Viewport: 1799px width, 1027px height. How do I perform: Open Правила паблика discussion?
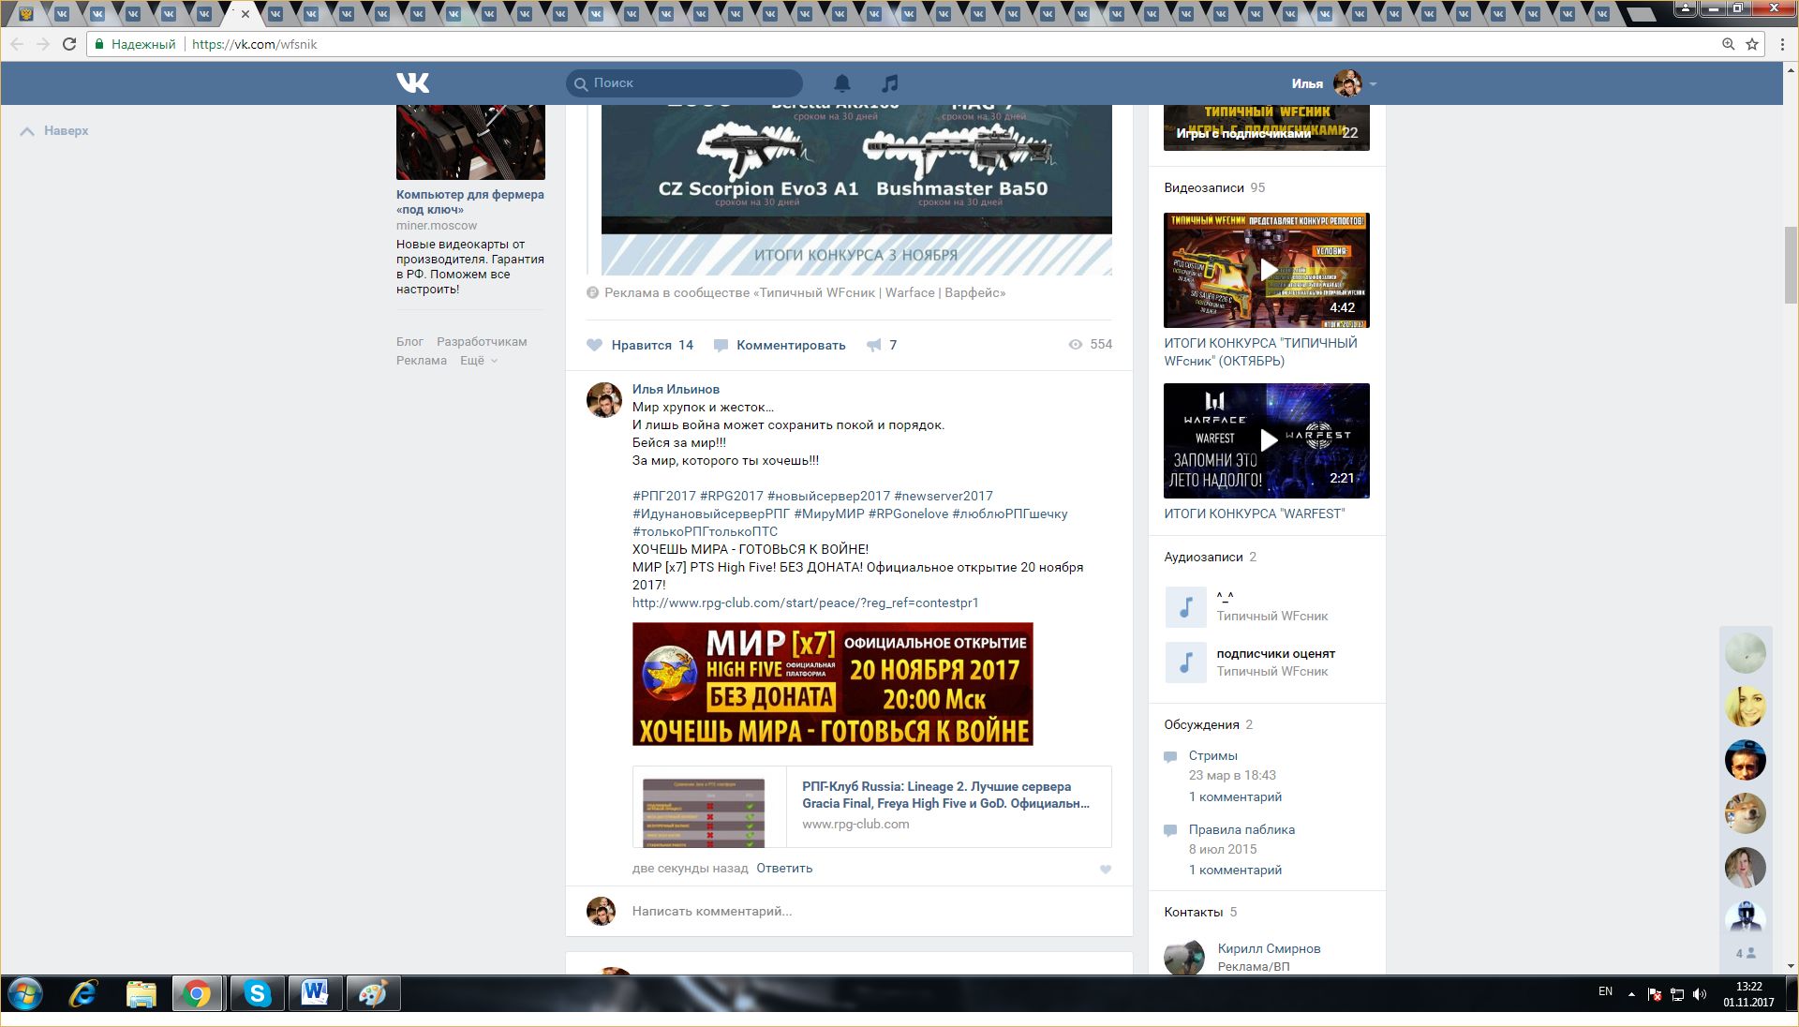tap(1241, 829)
